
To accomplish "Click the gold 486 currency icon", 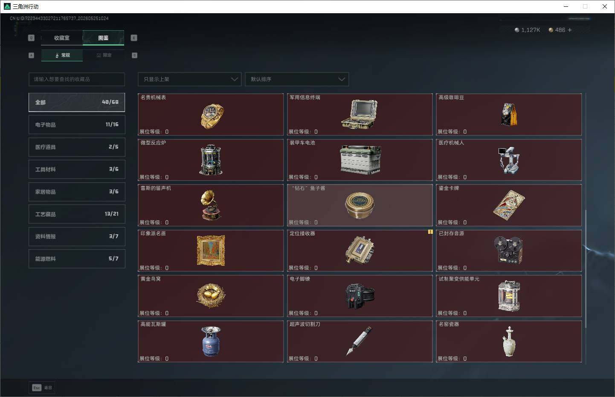I will click(551, 30).
